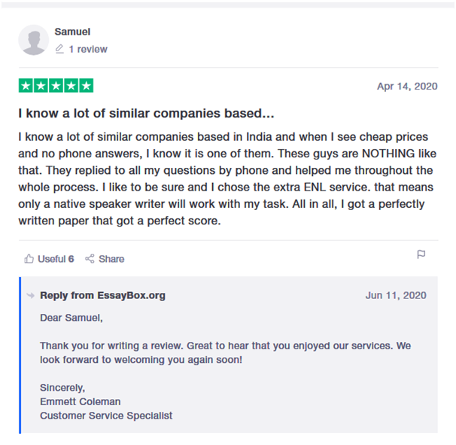
Task: Click the review body paragraph text
Action: tap(227, 178)
